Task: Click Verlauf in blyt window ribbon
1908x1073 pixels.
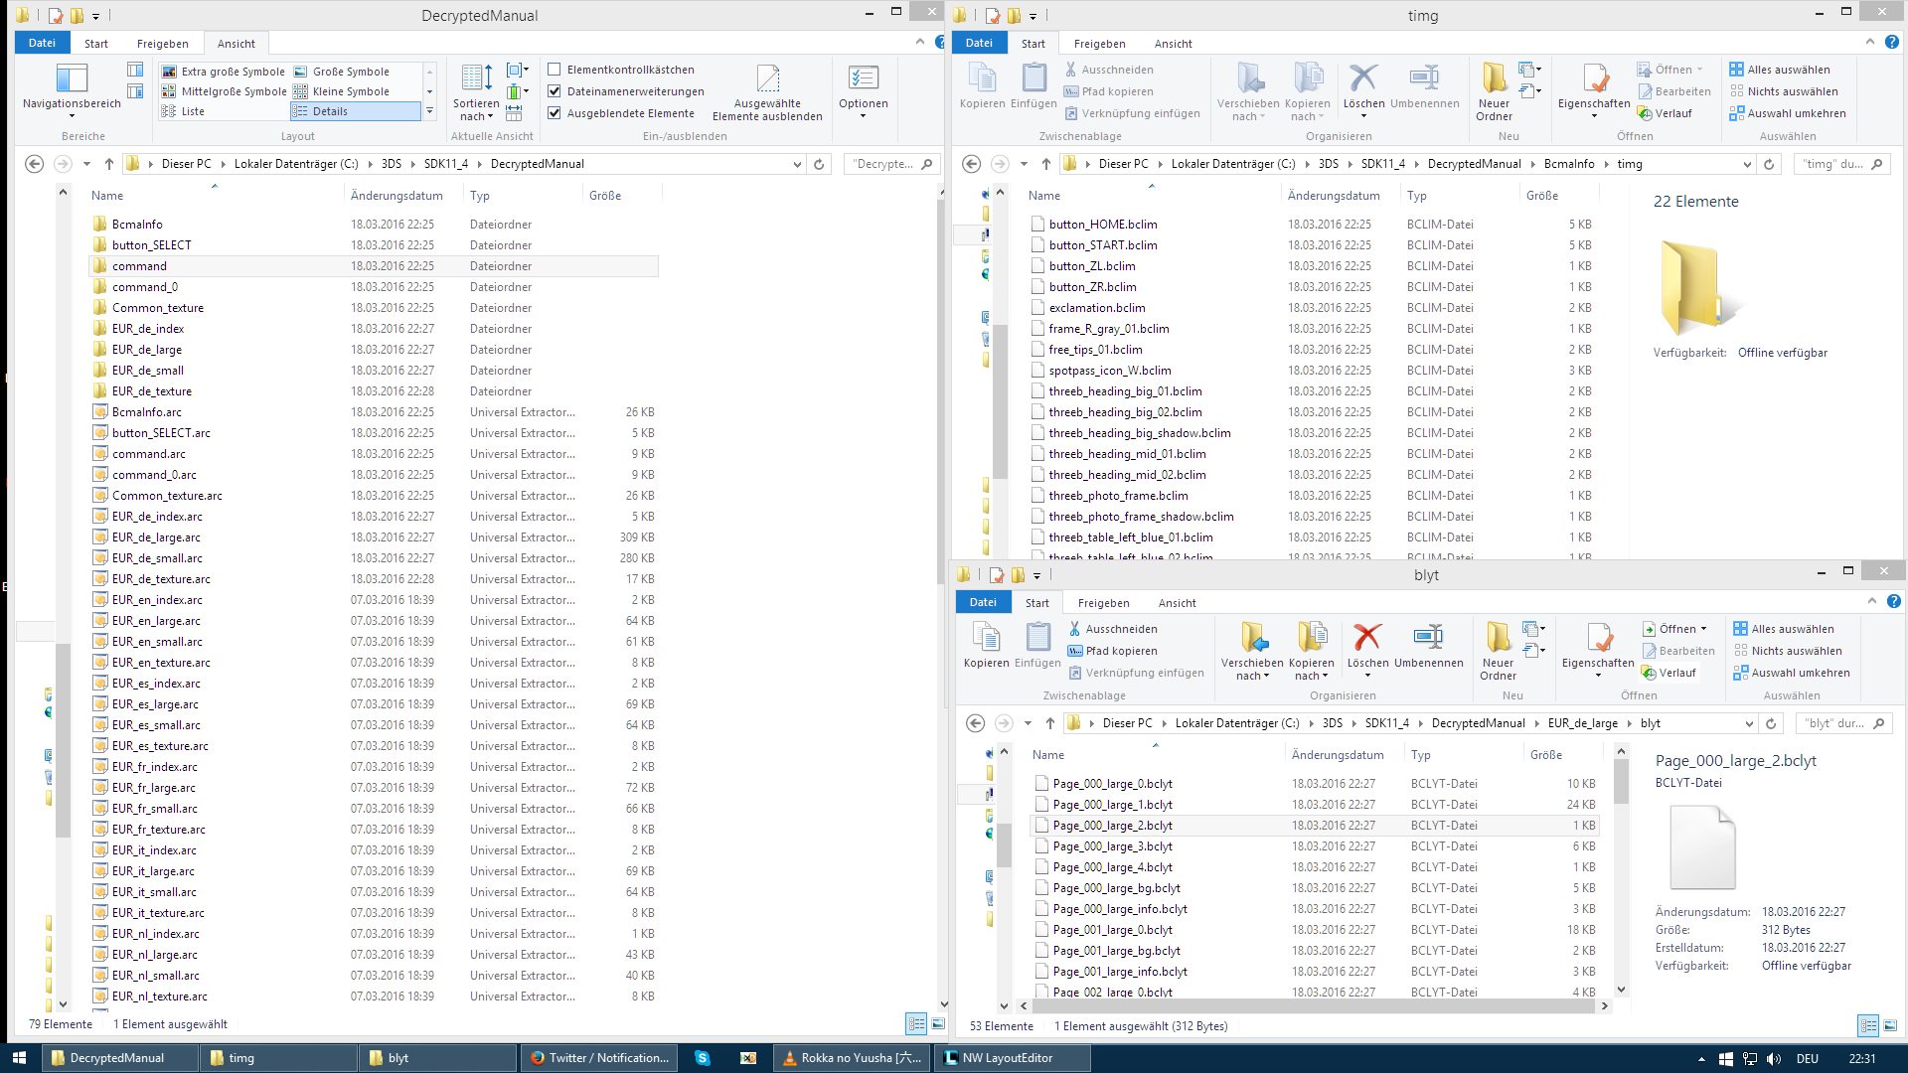Action: point(1669,673)
